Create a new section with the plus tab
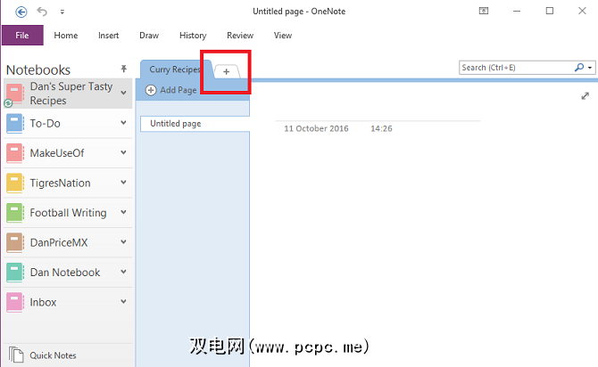 (227, 71)
